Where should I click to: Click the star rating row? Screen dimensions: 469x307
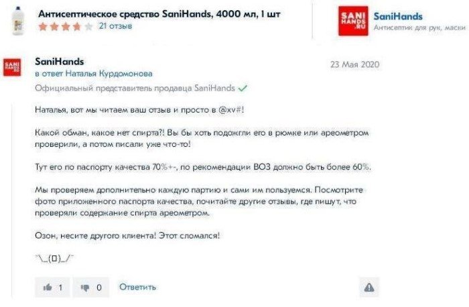click(x=66, y=27)
